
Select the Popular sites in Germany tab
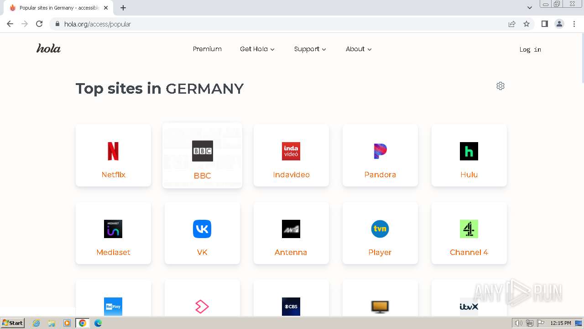[x=58, y=8]
